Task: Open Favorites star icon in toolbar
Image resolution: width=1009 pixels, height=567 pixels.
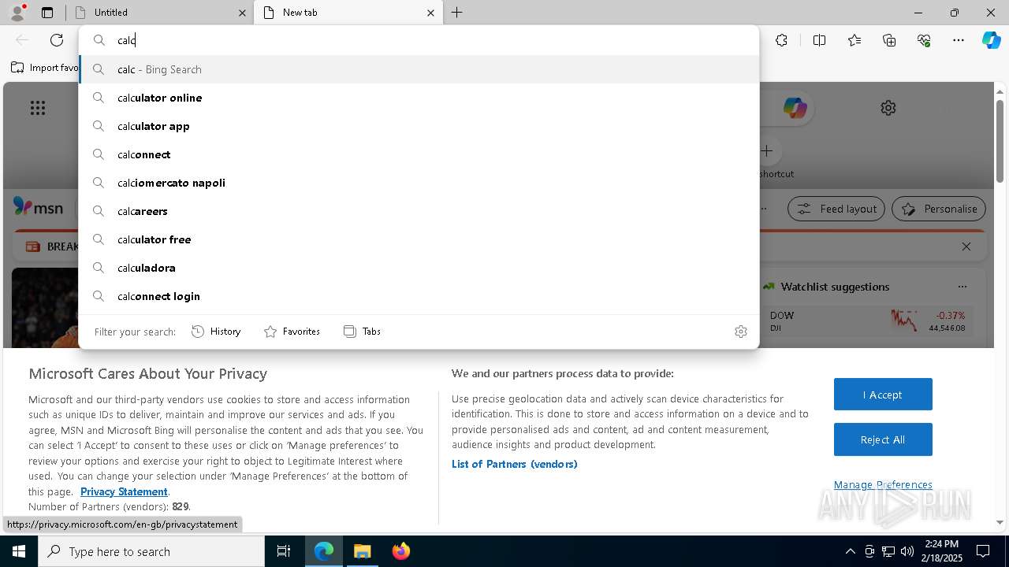Action: pos(854,40)
